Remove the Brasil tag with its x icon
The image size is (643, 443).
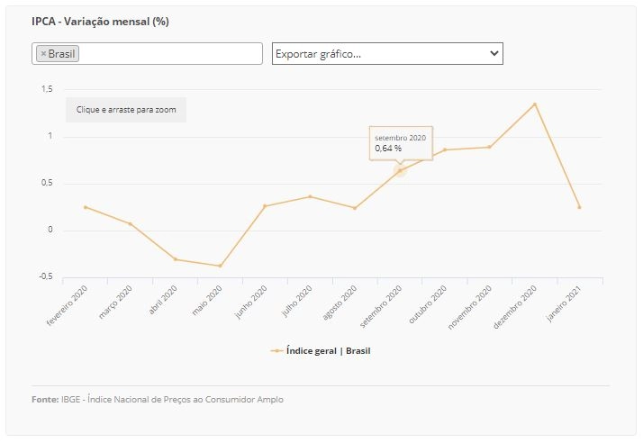pos(43,54)
